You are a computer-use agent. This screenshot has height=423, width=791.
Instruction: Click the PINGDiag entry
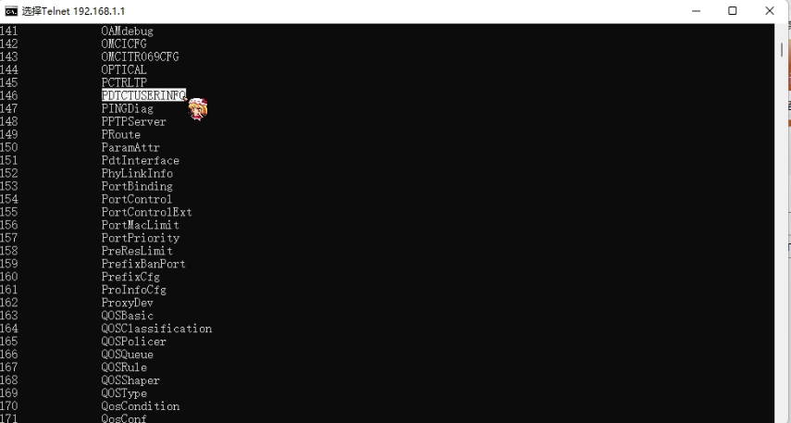click(127, 108)
